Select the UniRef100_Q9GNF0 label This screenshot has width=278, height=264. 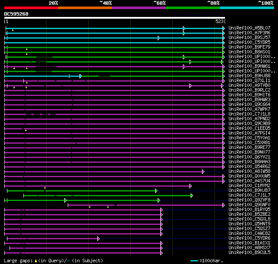pyautogui.click(x=249, y=205)
